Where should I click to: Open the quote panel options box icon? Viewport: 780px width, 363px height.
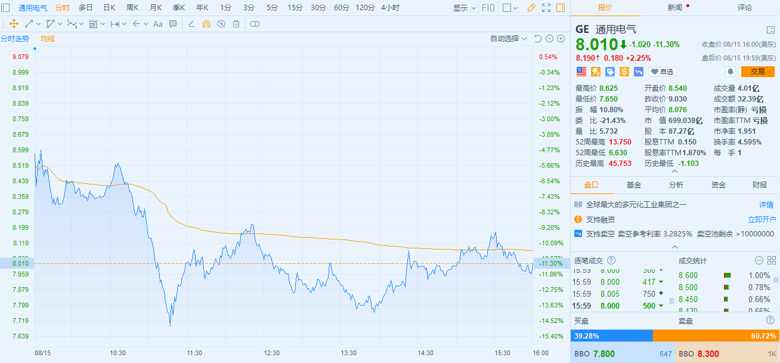coord(770,29)
